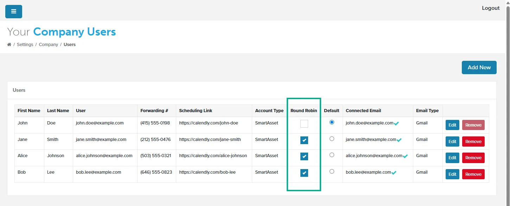Click the connected checkmark next to bob.lee email
Viewport: 510px width, 206px height.
(394, 173)
